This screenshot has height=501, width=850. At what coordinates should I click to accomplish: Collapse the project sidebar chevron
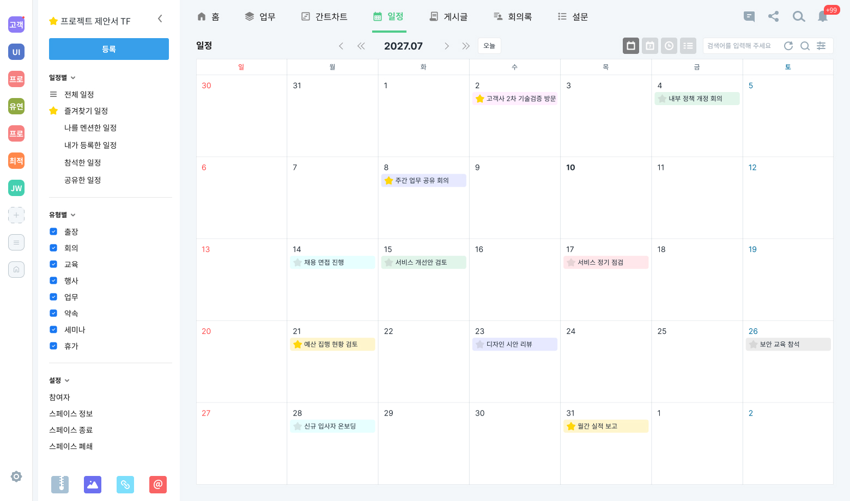160,19
